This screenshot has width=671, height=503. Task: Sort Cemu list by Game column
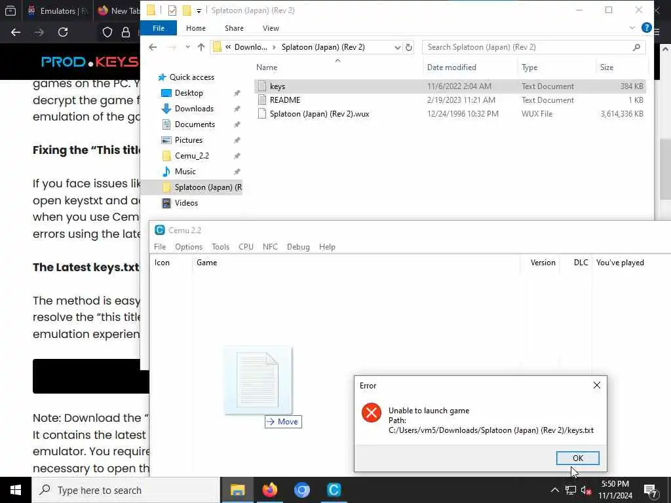356,263
